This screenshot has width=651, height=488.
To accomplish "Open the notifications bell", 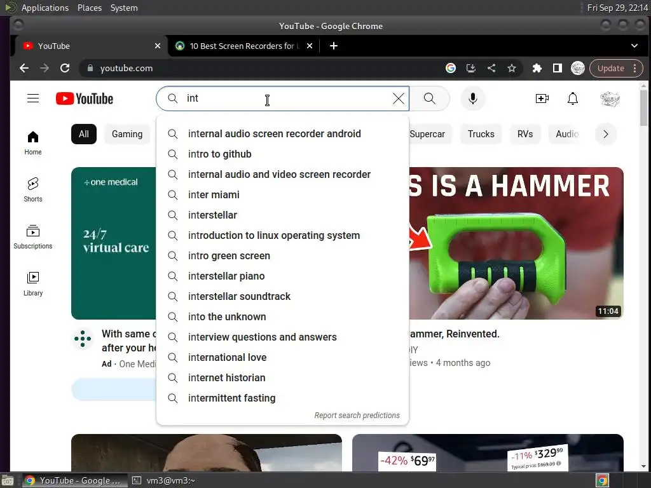I will point(573,98).
